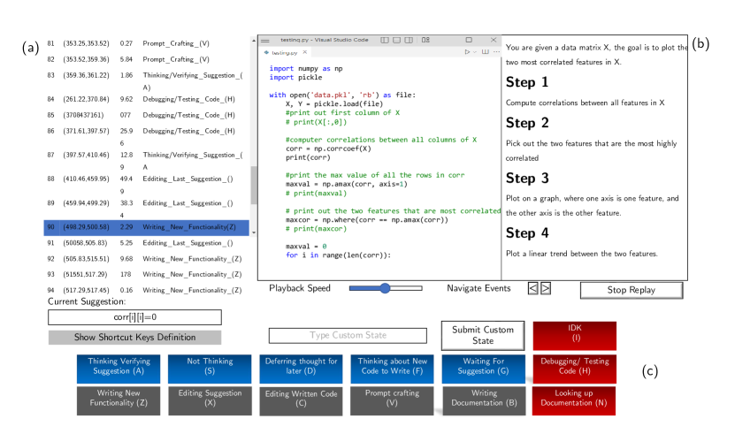This screenshot has height=434, width=735.
Task: Choose Deferring thought for later (D)
Action: (x=301, y=369)
